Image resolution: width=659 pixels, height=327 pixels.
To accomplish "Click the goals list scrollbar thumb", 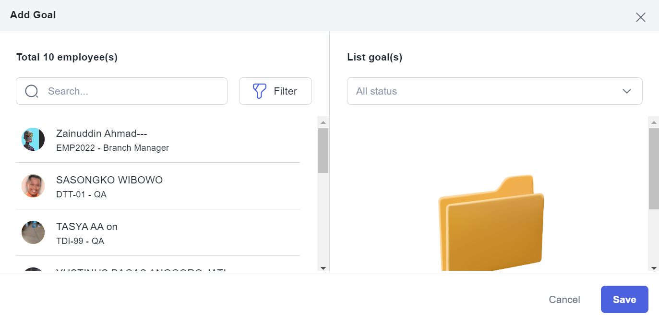I will coord(653,168).
